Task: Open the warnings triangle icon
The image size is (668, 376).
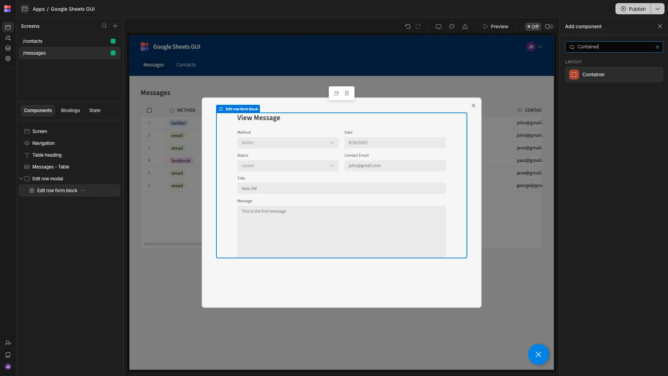Action: (x=465, y=26)
